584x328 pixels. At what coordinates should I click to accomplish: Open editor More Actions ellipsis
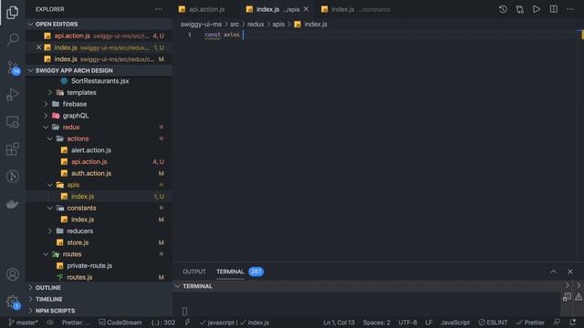click(570, 9)
